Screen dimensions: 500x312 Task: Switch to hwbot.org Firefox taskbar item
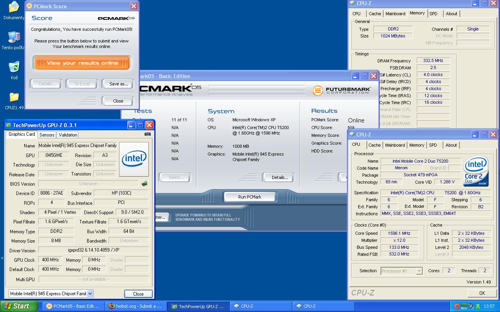pos(136,306)
